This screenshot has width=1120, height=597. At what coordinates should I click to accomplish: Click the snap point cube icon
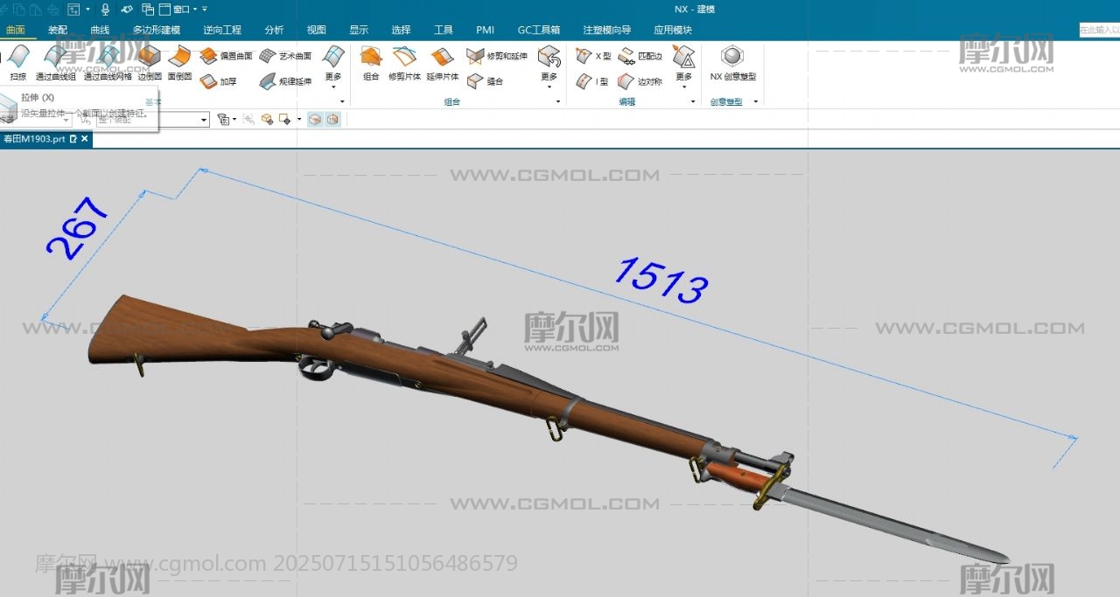pos(268,119)
